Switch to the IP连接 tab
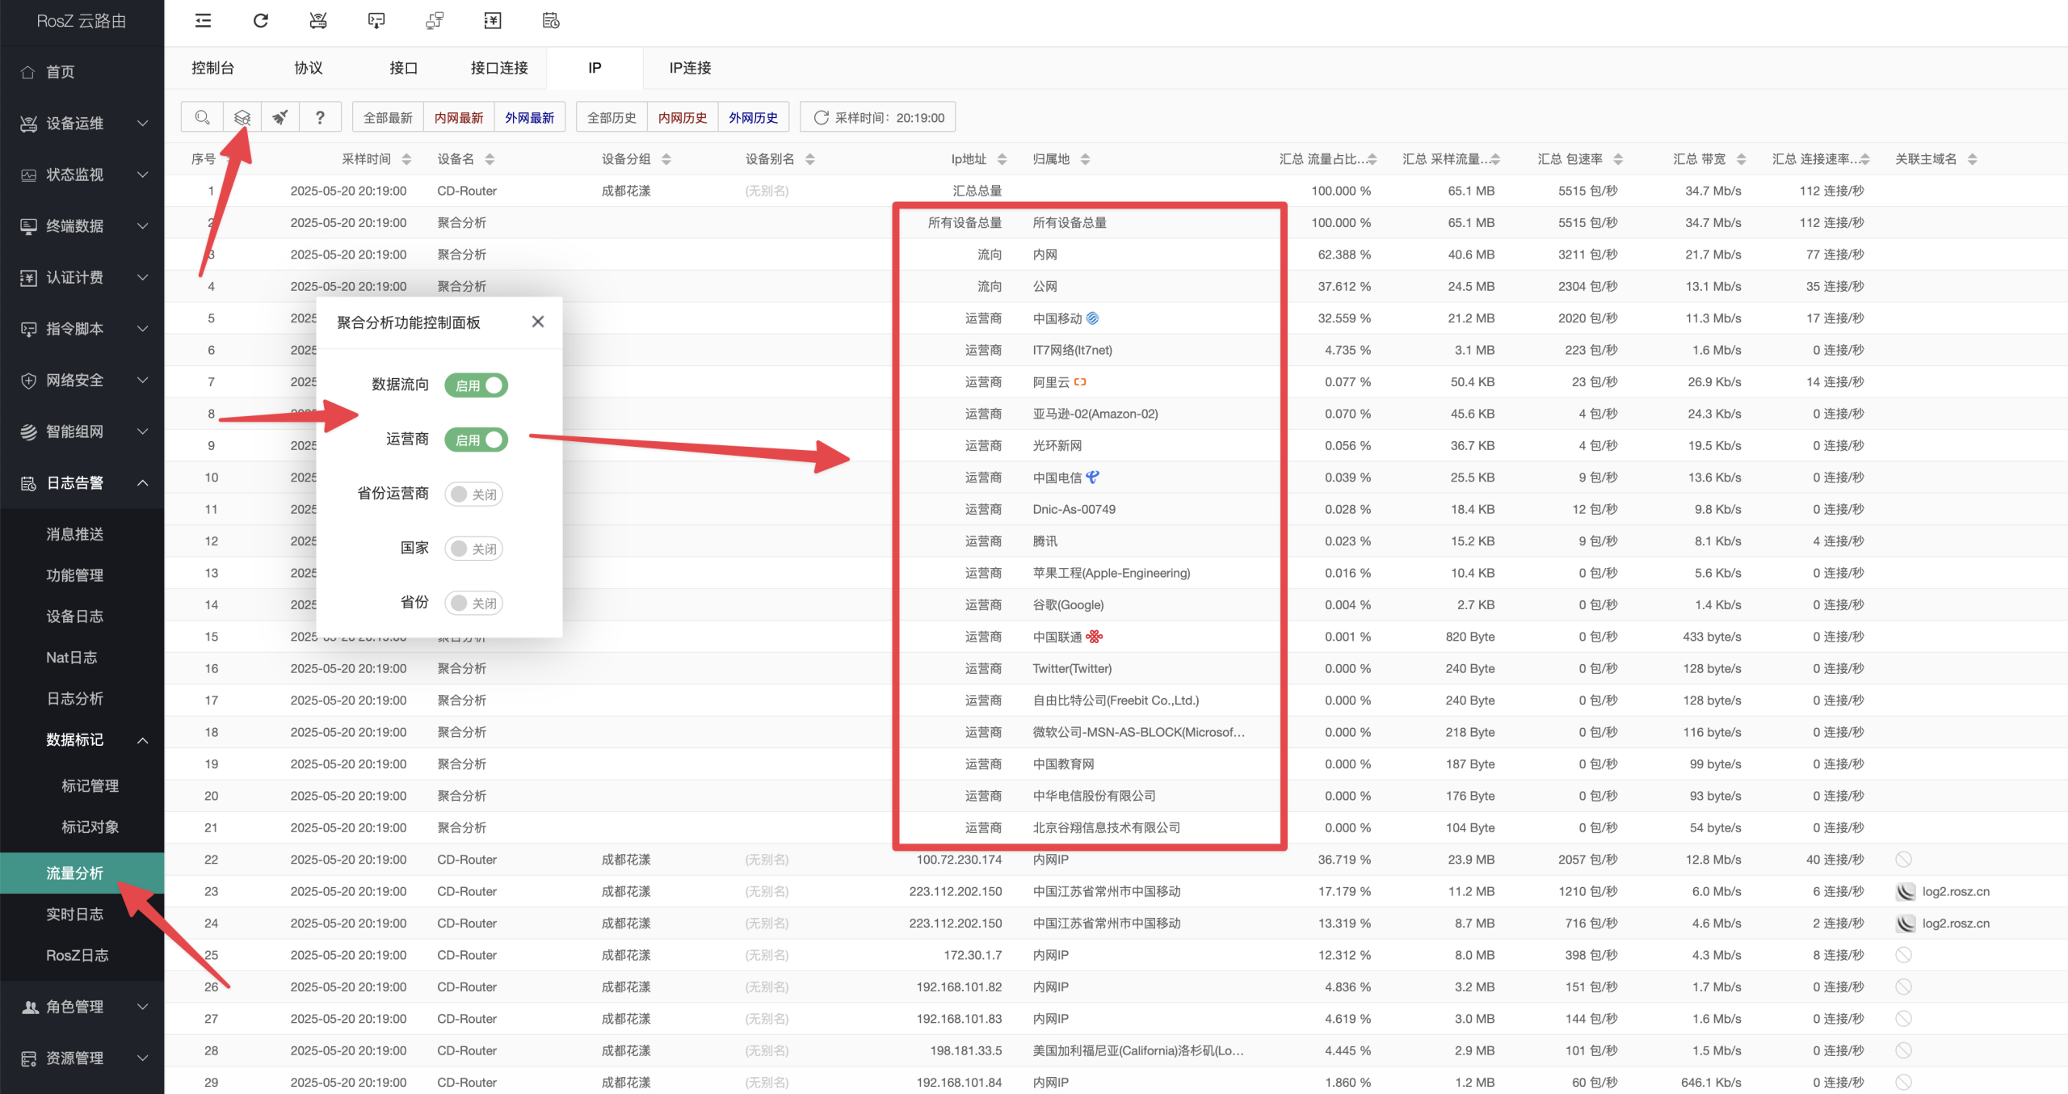Image resolution: width=2068 pixels, height=1094 pixels. (691, 68)
